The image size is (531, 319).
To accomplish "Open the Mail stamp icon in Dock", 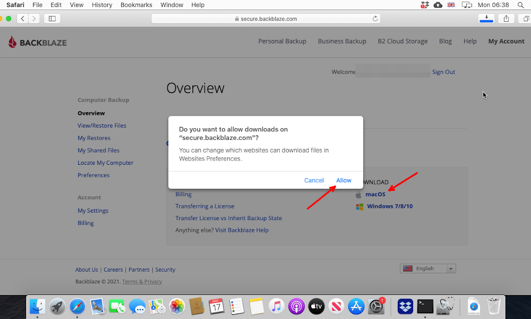I will [97, 306].
